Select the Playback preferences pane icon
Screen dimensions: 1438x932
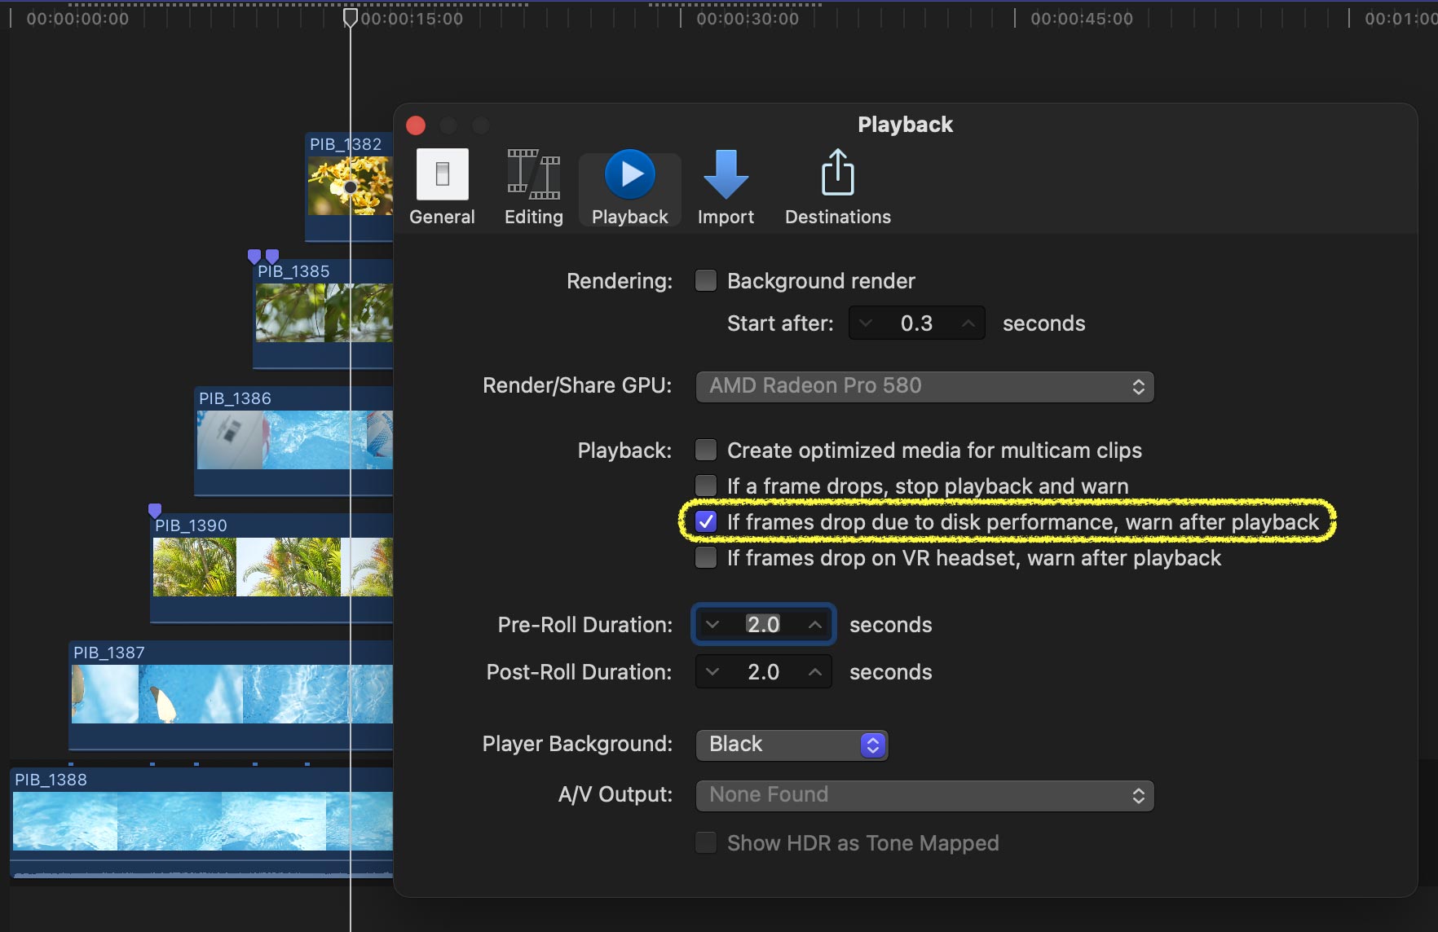pyautogui.click(x=629, y=187)
